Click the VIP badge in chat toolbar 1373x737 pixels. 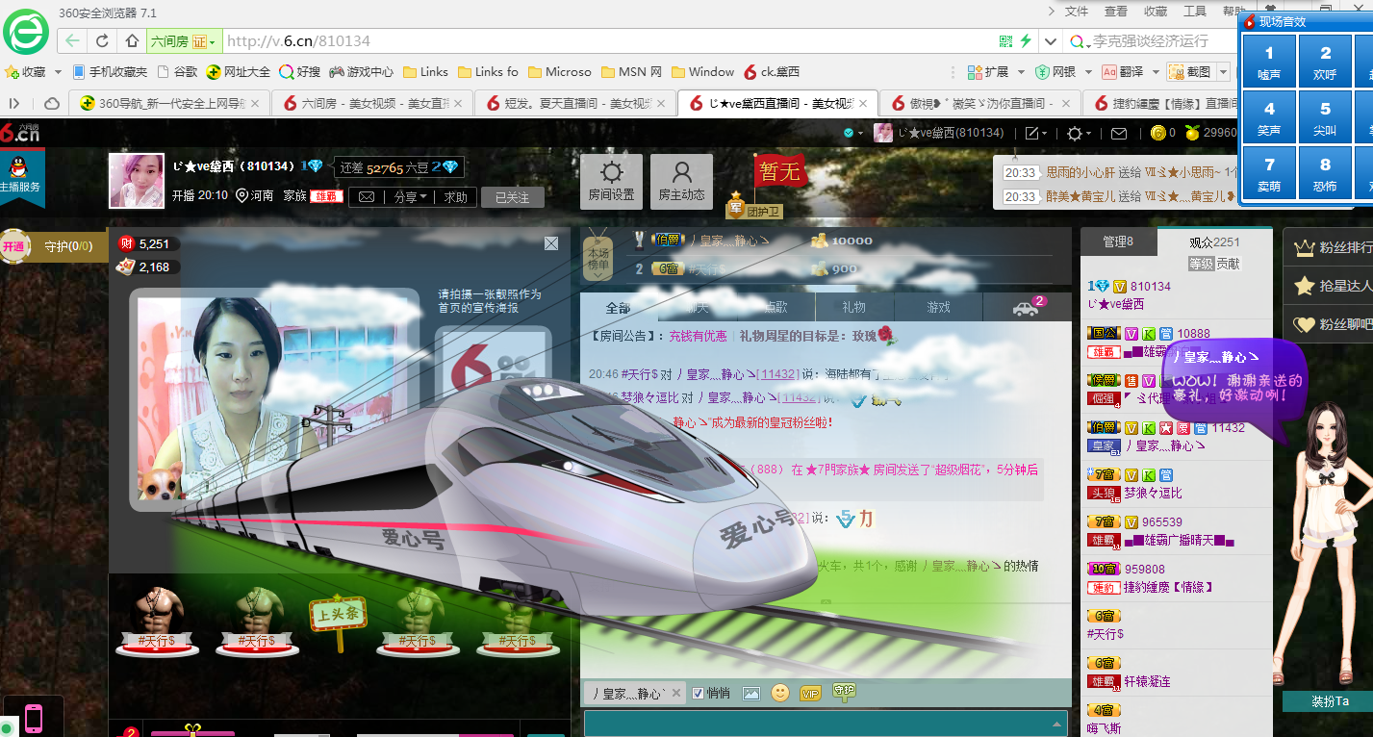click(x=811, y=693)
